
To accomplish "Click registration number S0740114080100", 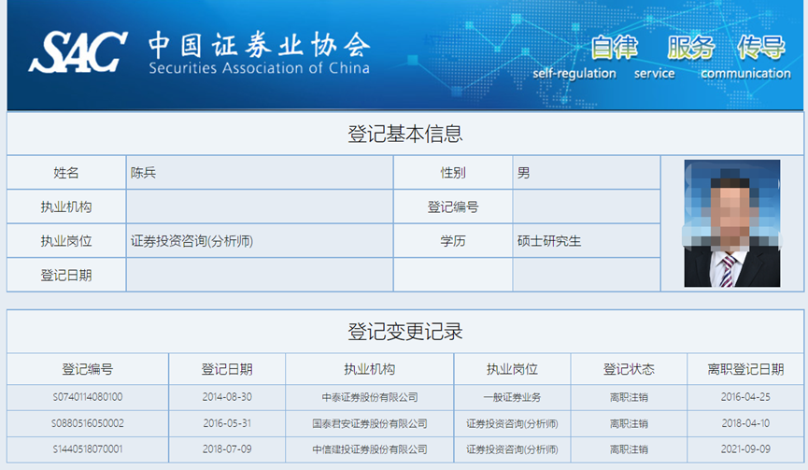I will click(x=88, y=397).
